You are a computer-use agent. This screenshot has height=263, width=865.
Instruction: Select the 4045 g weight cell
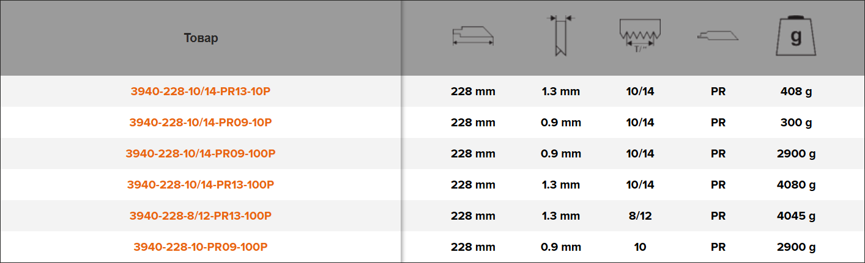pos(796,216)
